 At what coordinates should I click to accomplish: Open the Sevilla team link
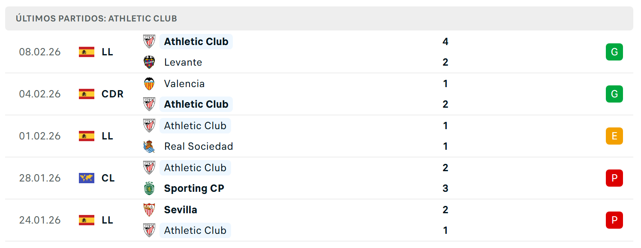[181, 210]
